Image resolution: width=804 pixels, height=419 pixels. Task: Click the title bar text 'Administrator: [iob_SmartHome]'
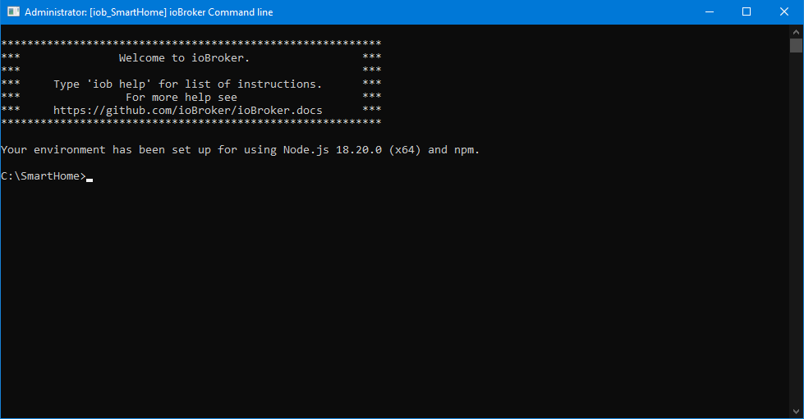point(99,12)
